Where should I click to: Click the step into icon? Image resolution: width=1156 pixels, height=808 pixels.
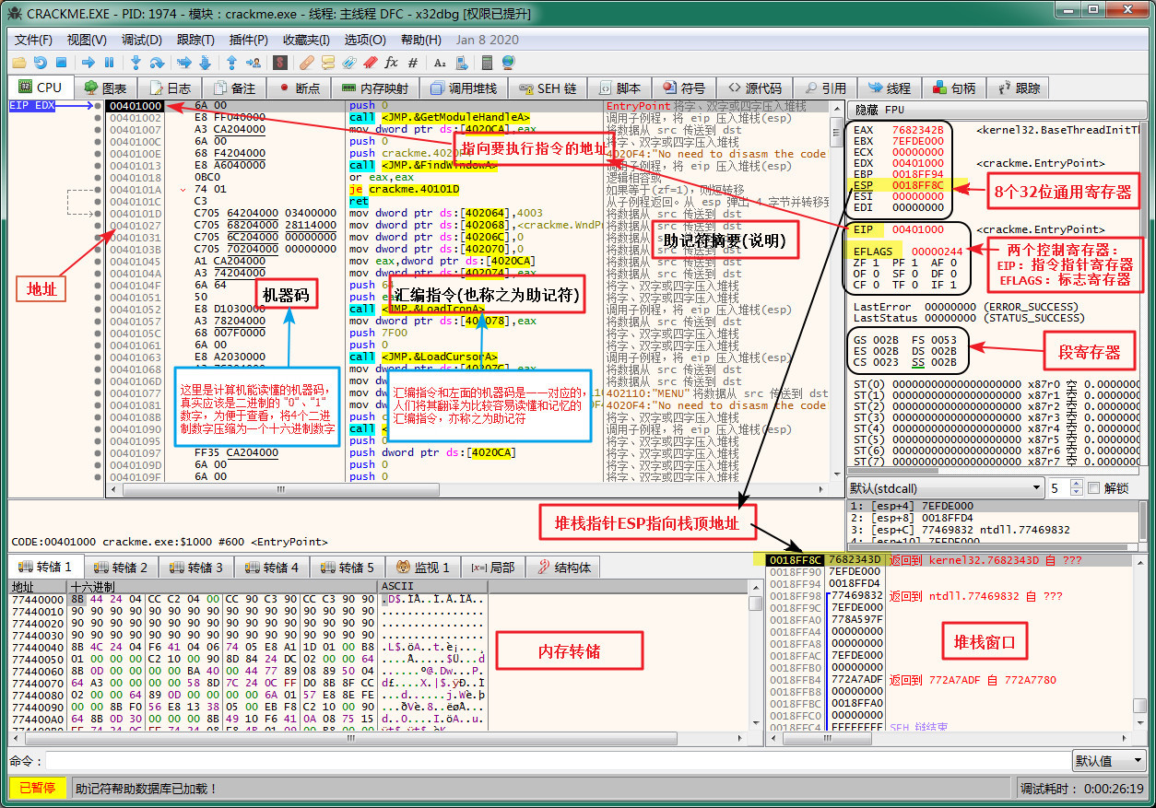[x=136, y=63]
